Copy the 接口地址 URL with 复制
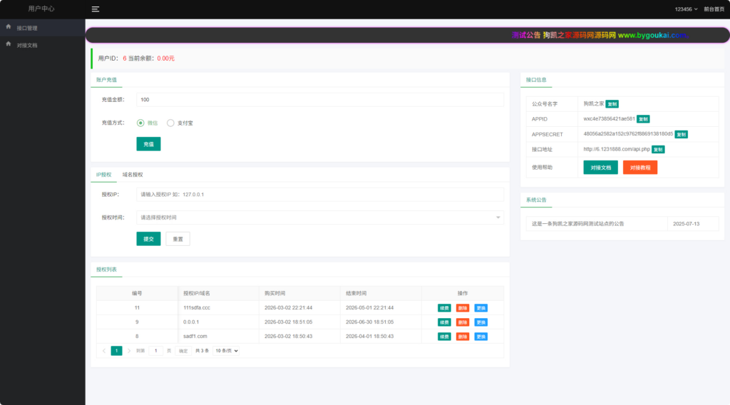 pyautogui.click(x=658, y=149)
